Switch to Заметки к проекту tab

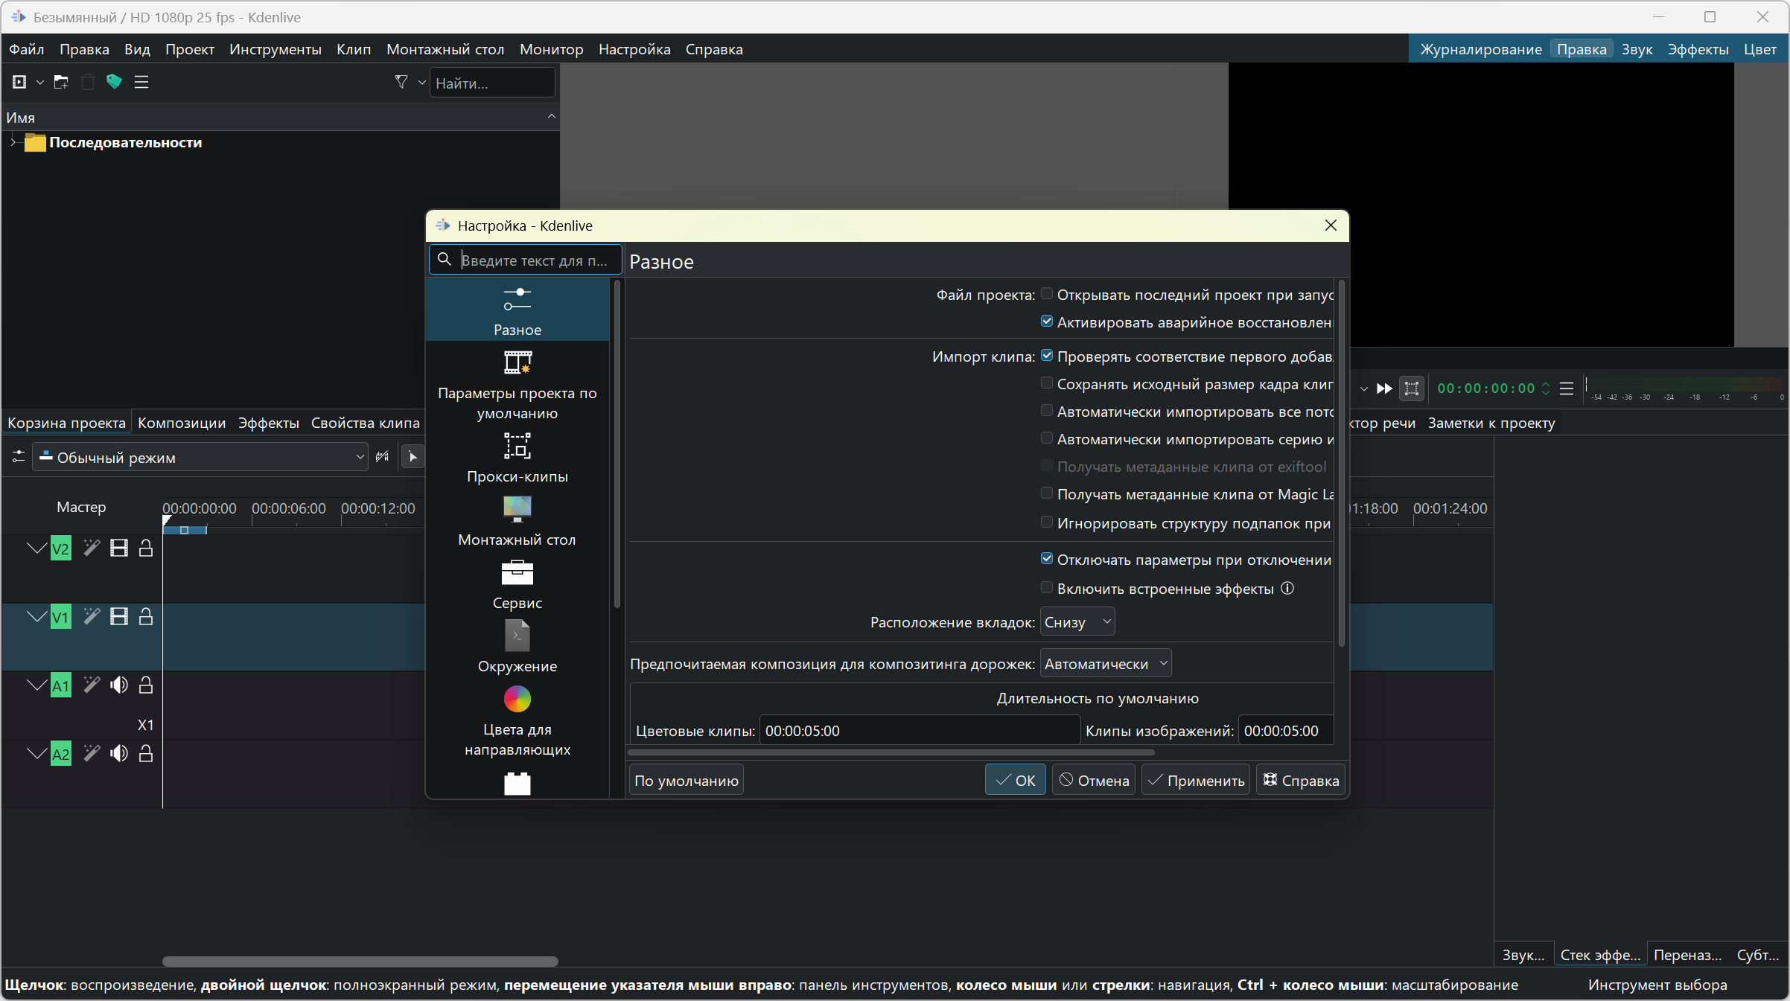1491,423
